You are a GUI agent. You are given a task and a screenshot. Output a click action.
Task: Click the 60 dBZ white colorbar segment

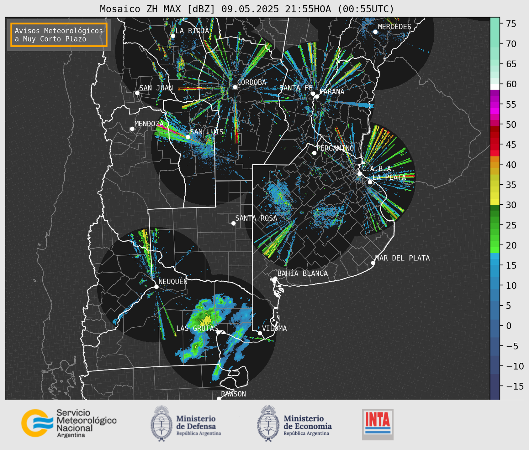495,87
